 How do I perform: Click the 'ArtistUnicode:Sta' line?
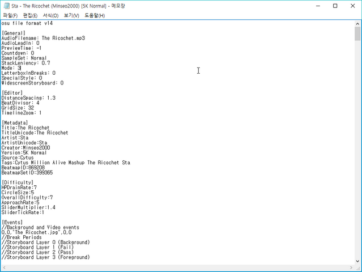pos(24,143)
